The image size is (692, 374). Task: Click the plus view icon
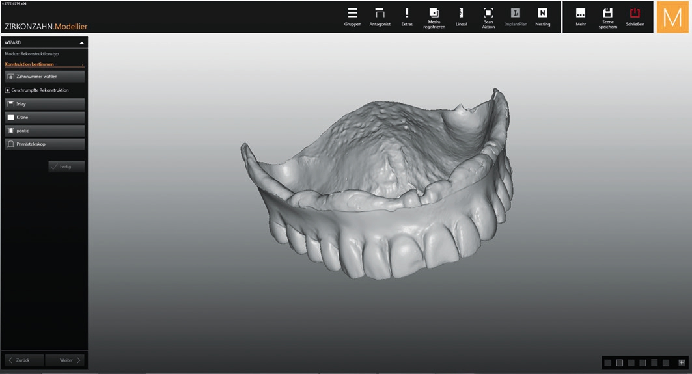[x=682, y=362]
